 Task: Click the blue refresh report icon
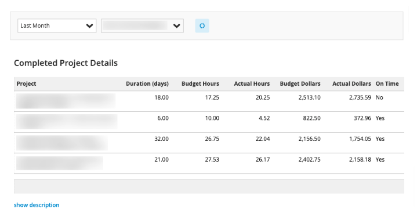point(202,26)
